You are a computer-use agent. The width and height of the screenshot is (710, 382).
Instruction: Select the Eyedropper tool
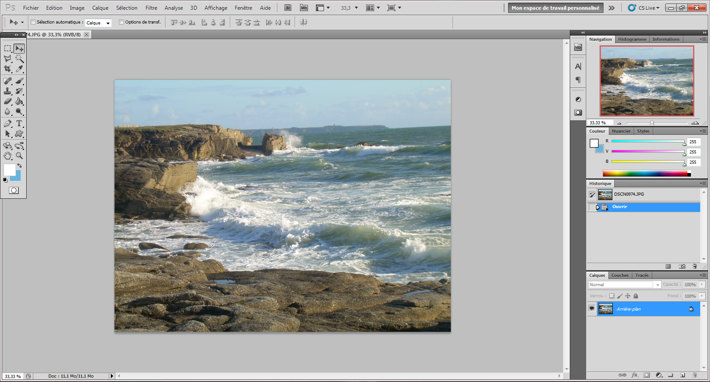coord(19,69)
